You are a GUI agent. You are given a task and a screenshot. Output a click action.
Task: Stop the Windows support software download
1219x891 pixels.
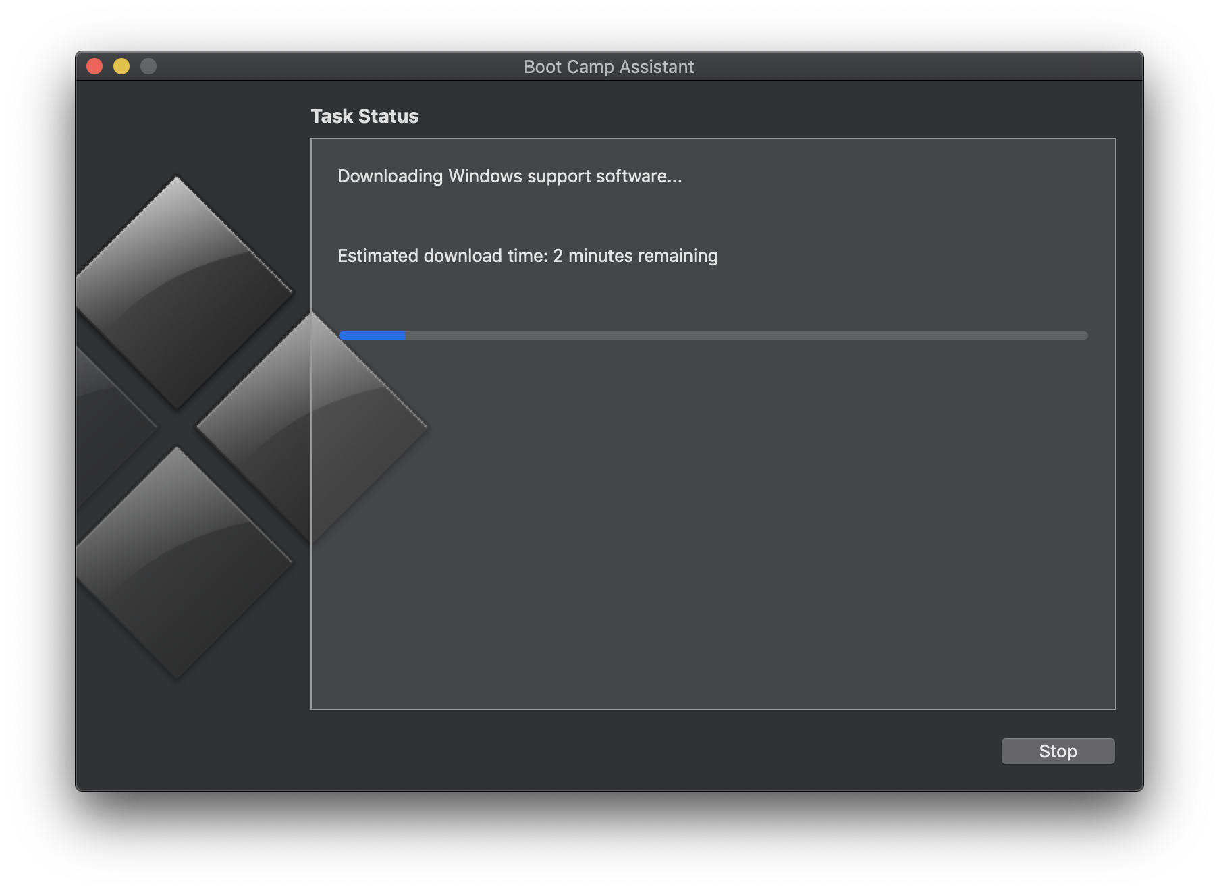tap(1057, 751)
